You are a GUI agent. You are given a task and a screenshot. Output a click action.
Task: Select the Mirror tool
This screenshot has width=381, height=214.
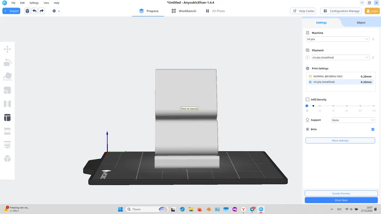pyautogui.click(x=7, y=104)
